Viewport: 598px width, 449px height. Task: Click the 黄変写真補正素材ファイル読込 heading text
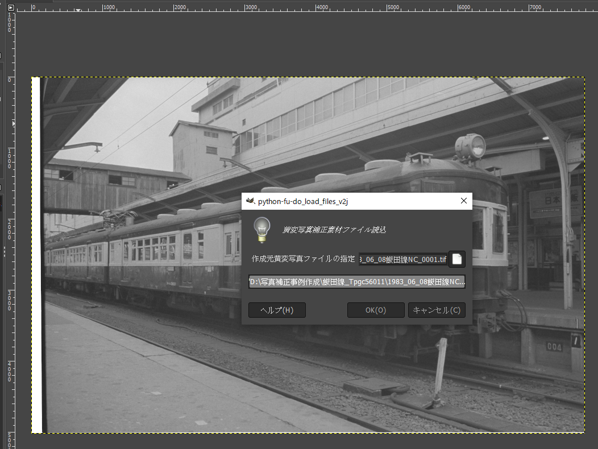[x=334, y=230]
